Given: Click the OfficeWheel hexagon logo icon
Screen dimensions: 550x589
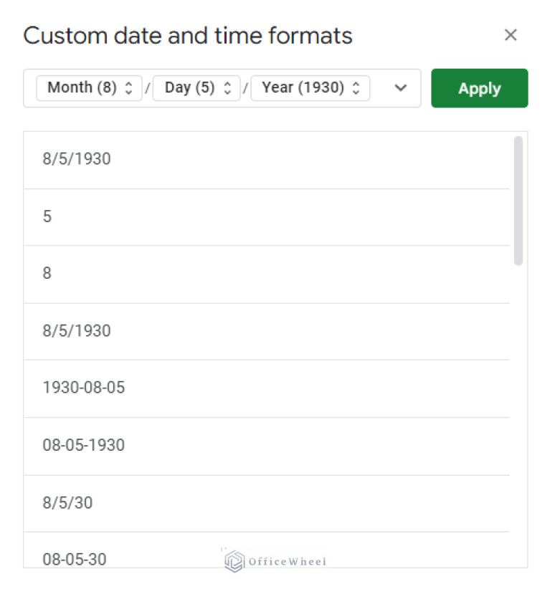Looking at the screenshot, I should coord(233,560).
